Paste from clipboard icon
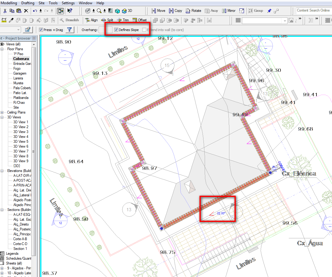Image resolution: width=332 pixels, height=277 pixels. 19,11
